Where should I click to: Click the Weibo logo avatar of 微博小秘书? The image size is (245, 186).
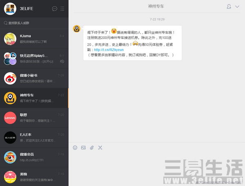point(10,78)
